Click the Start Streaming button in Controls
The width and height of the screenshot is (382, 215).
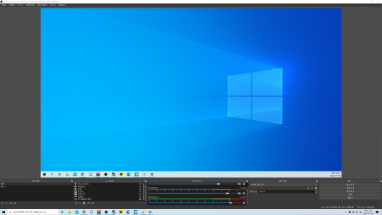point(350,185)
